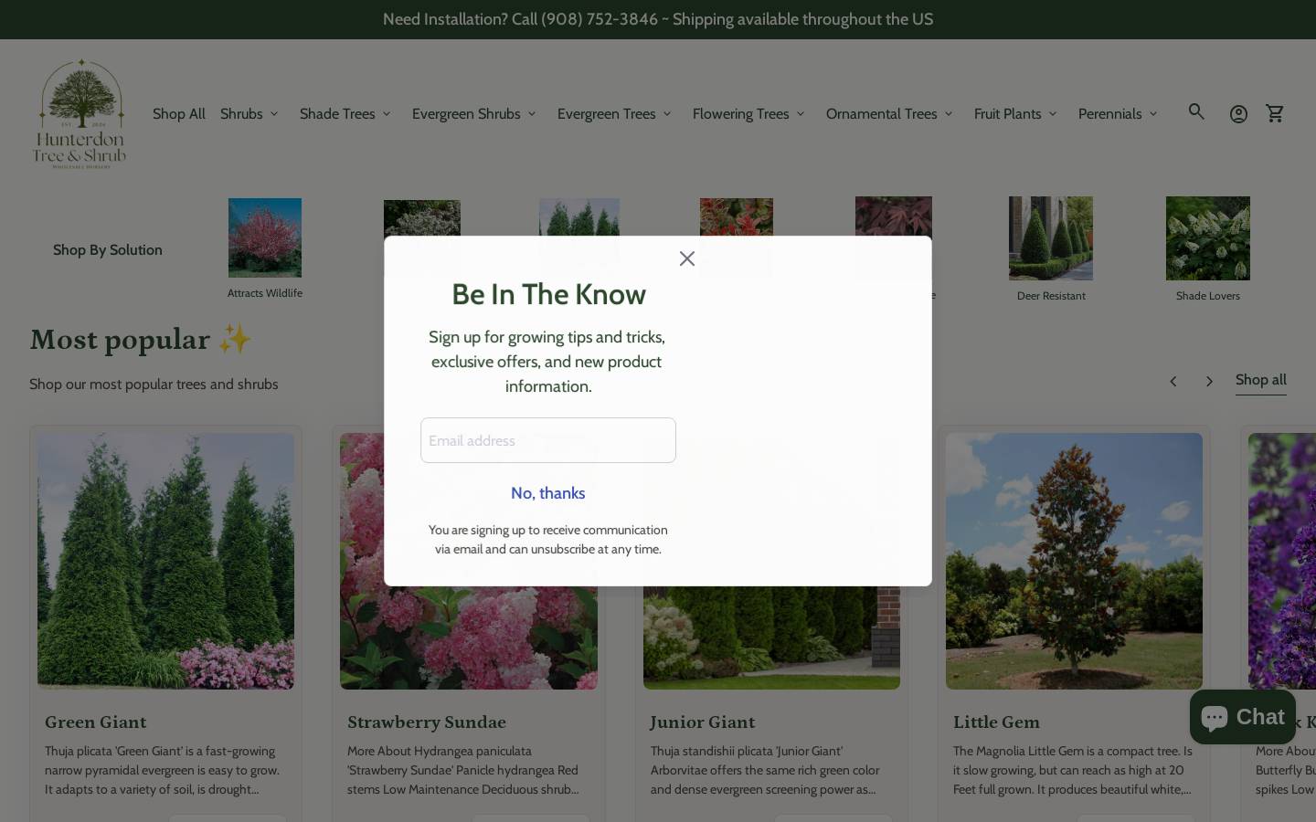
Task: Open the account profile icon
Action: tap(1238, 114)
